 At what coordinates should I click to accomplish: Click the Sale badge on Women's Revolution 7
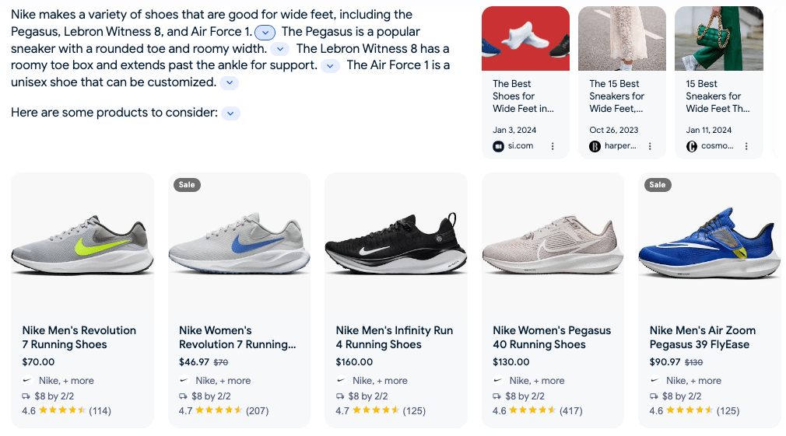click(187, 185)
